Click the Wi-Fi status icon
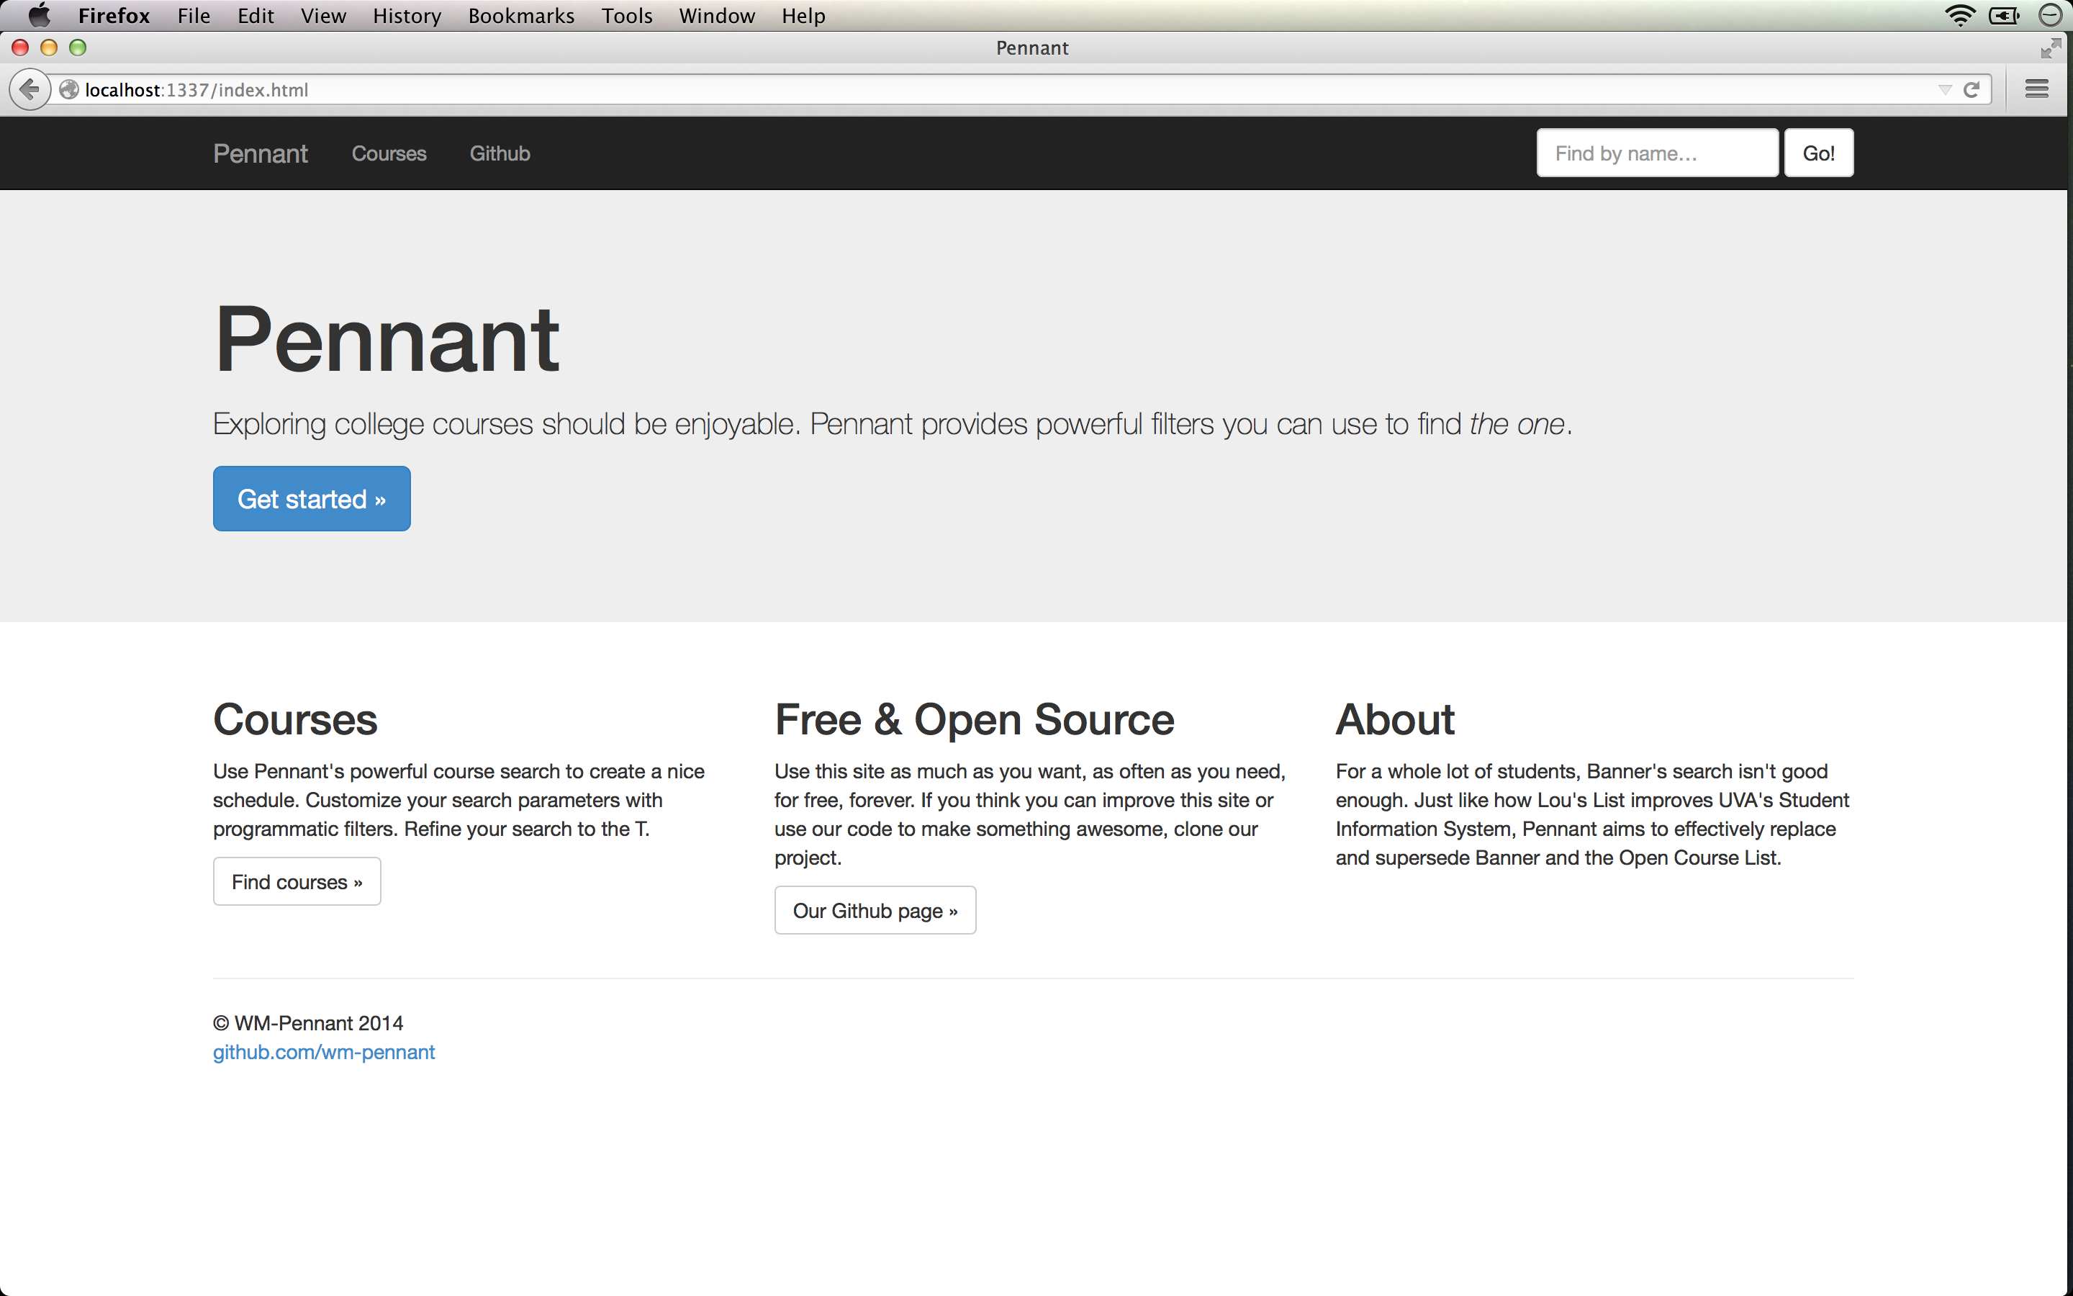The height and width of the screenshot is (1296, 2073). tap(1959, 15)
